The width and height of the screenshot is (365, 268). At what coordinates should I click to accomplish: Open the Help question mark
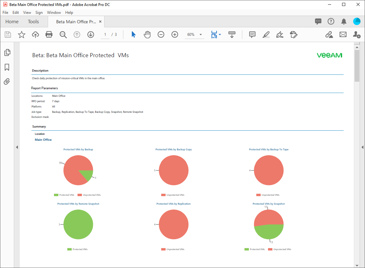(x=331, y=21)
